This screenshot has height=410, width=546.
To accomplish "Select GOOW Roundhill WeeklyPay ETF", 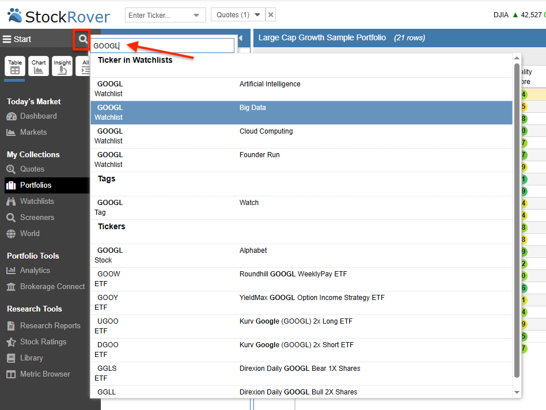I will click(301, 279).
